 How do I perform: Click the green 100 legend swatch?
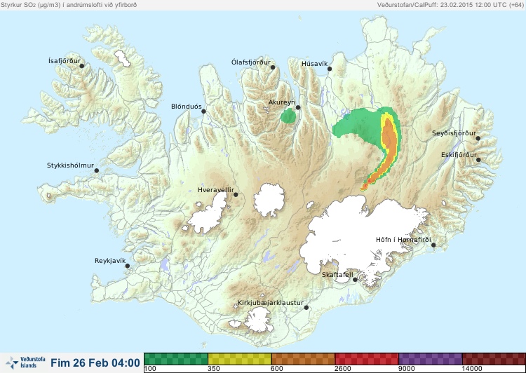click(176, 359)
